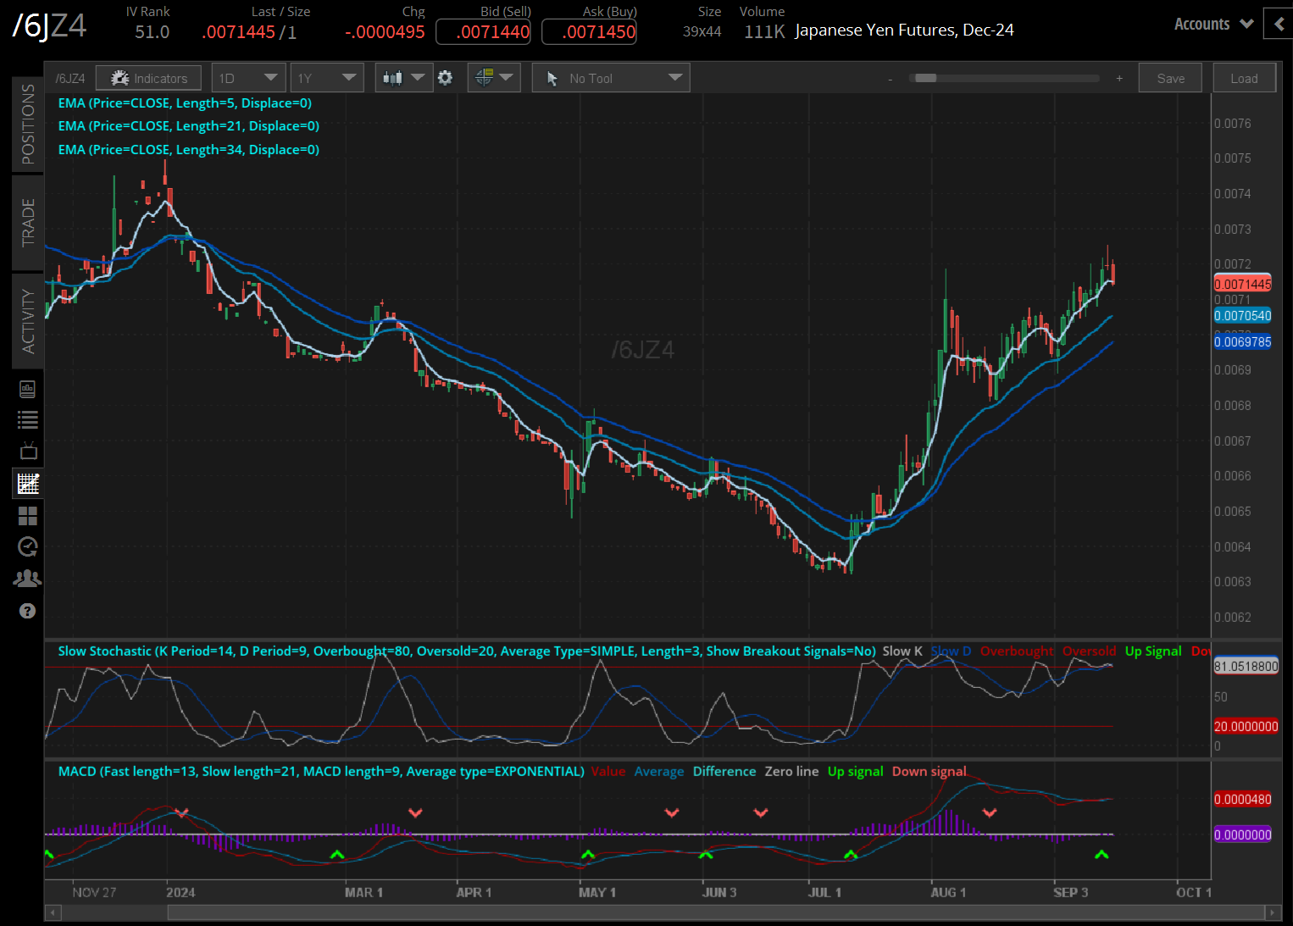The width and height of the screenshot is (1293, 926).
Task: Open the clock history icon in sidebar
Action: pos(27,546)
